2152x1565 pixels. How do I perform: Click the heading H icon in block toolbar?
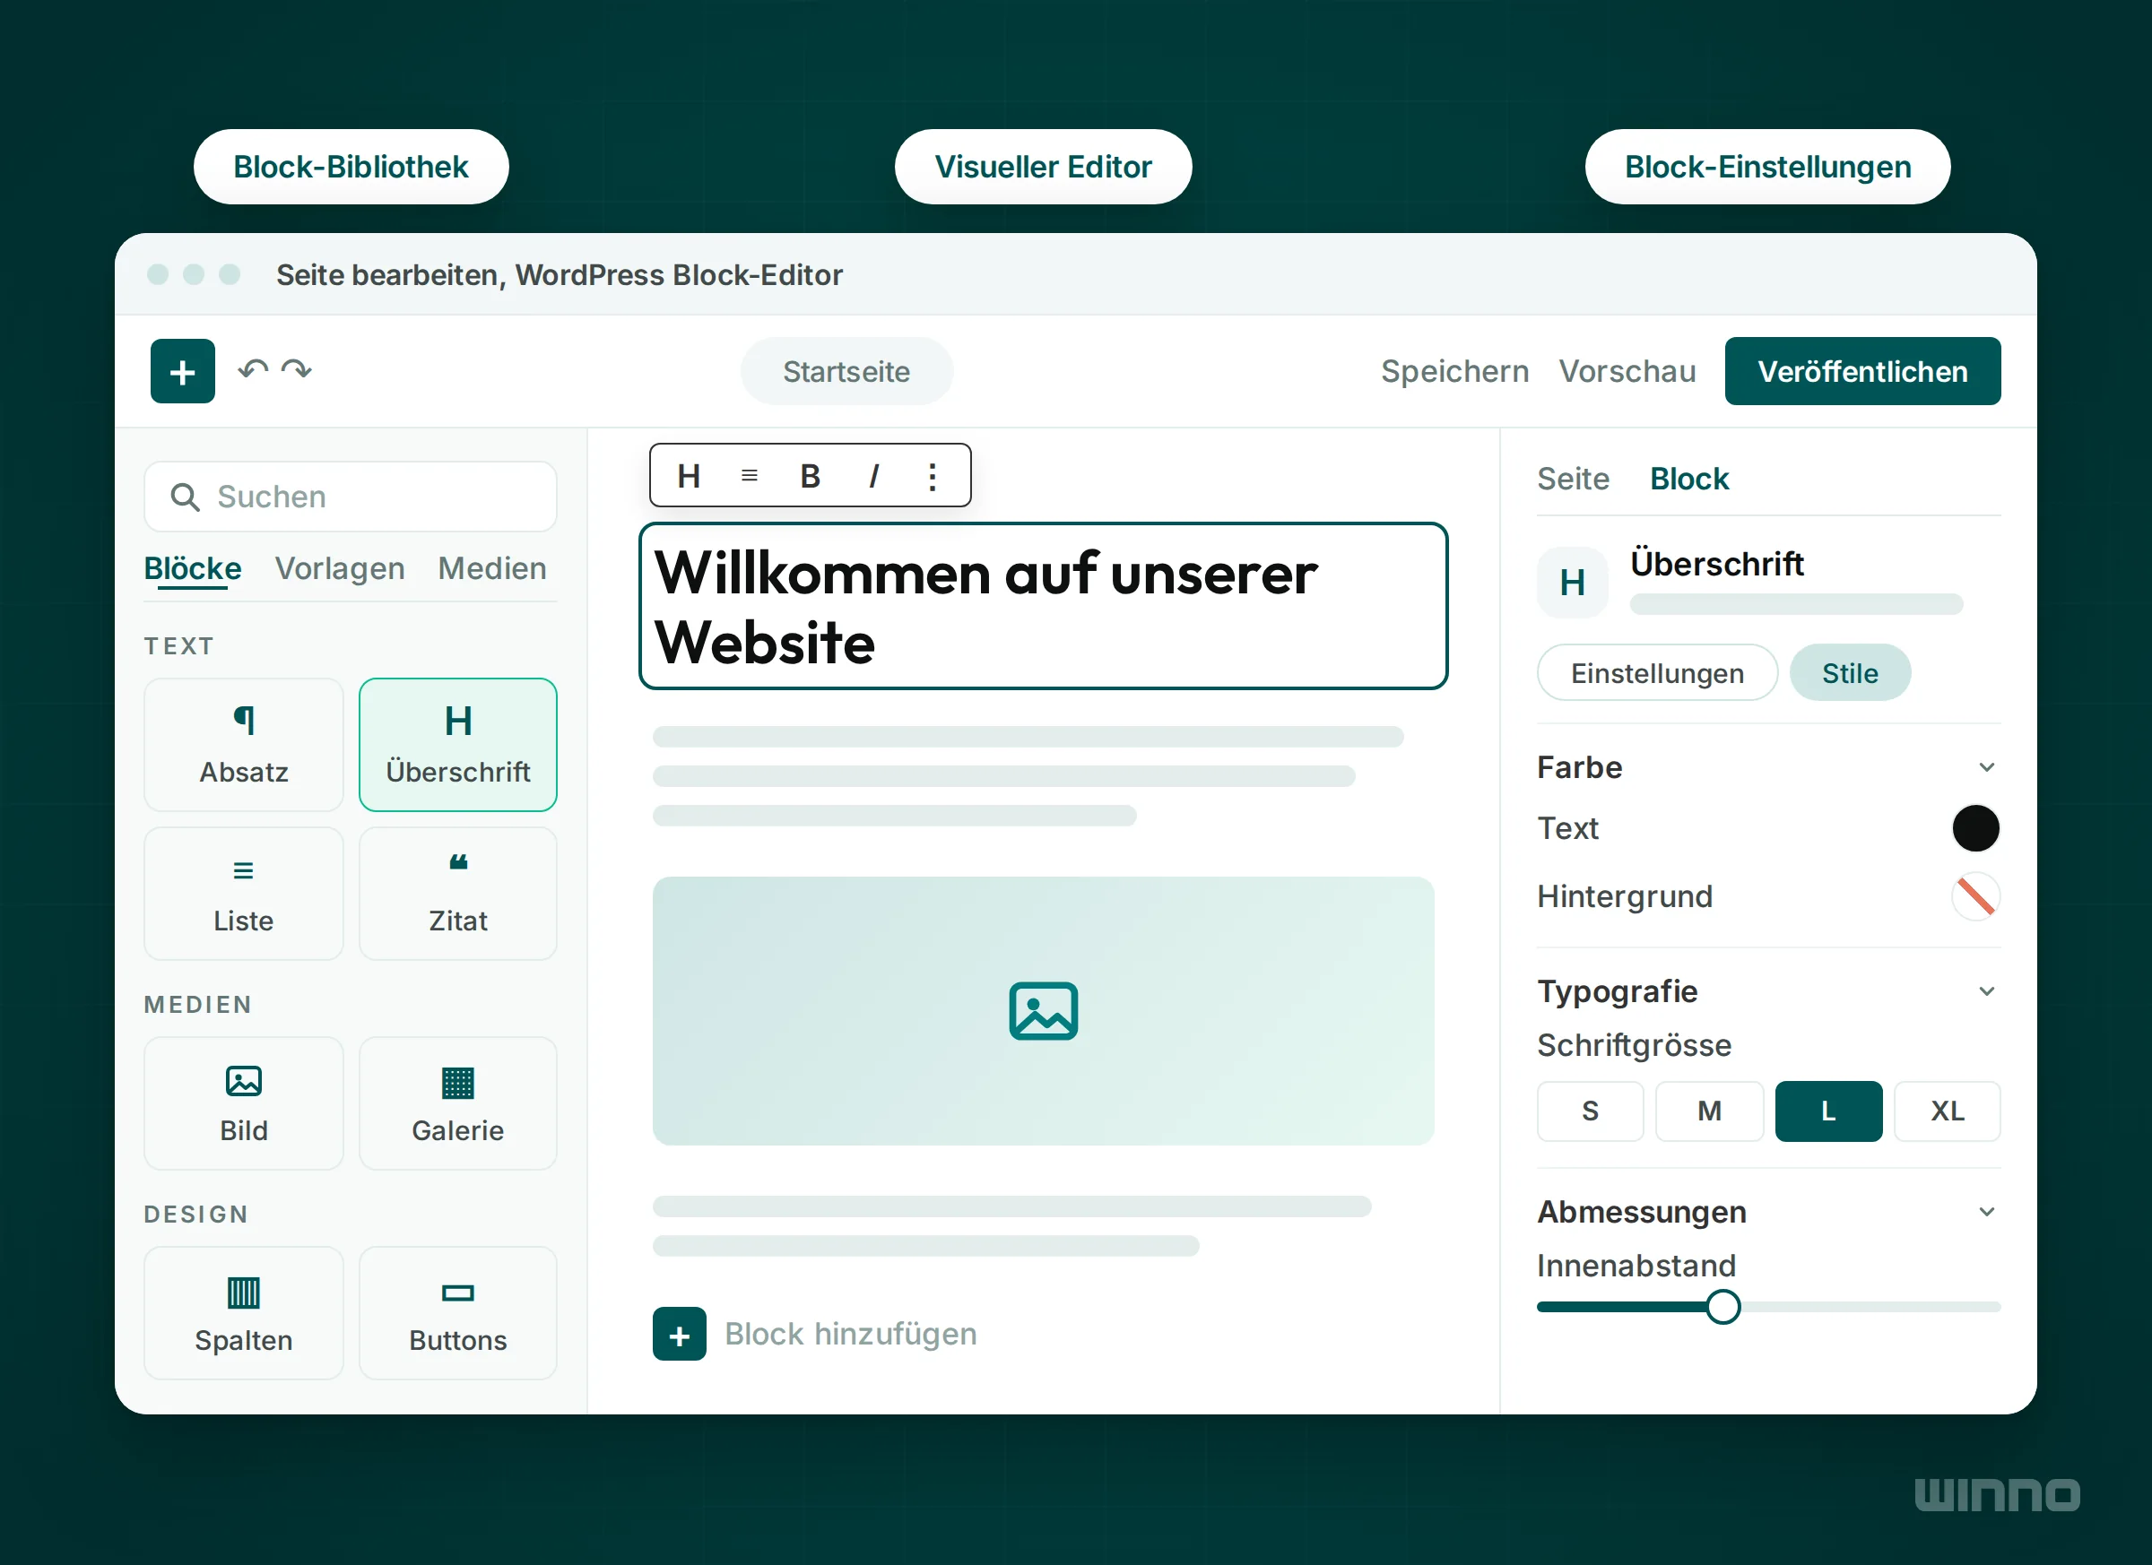coord(689,475)
